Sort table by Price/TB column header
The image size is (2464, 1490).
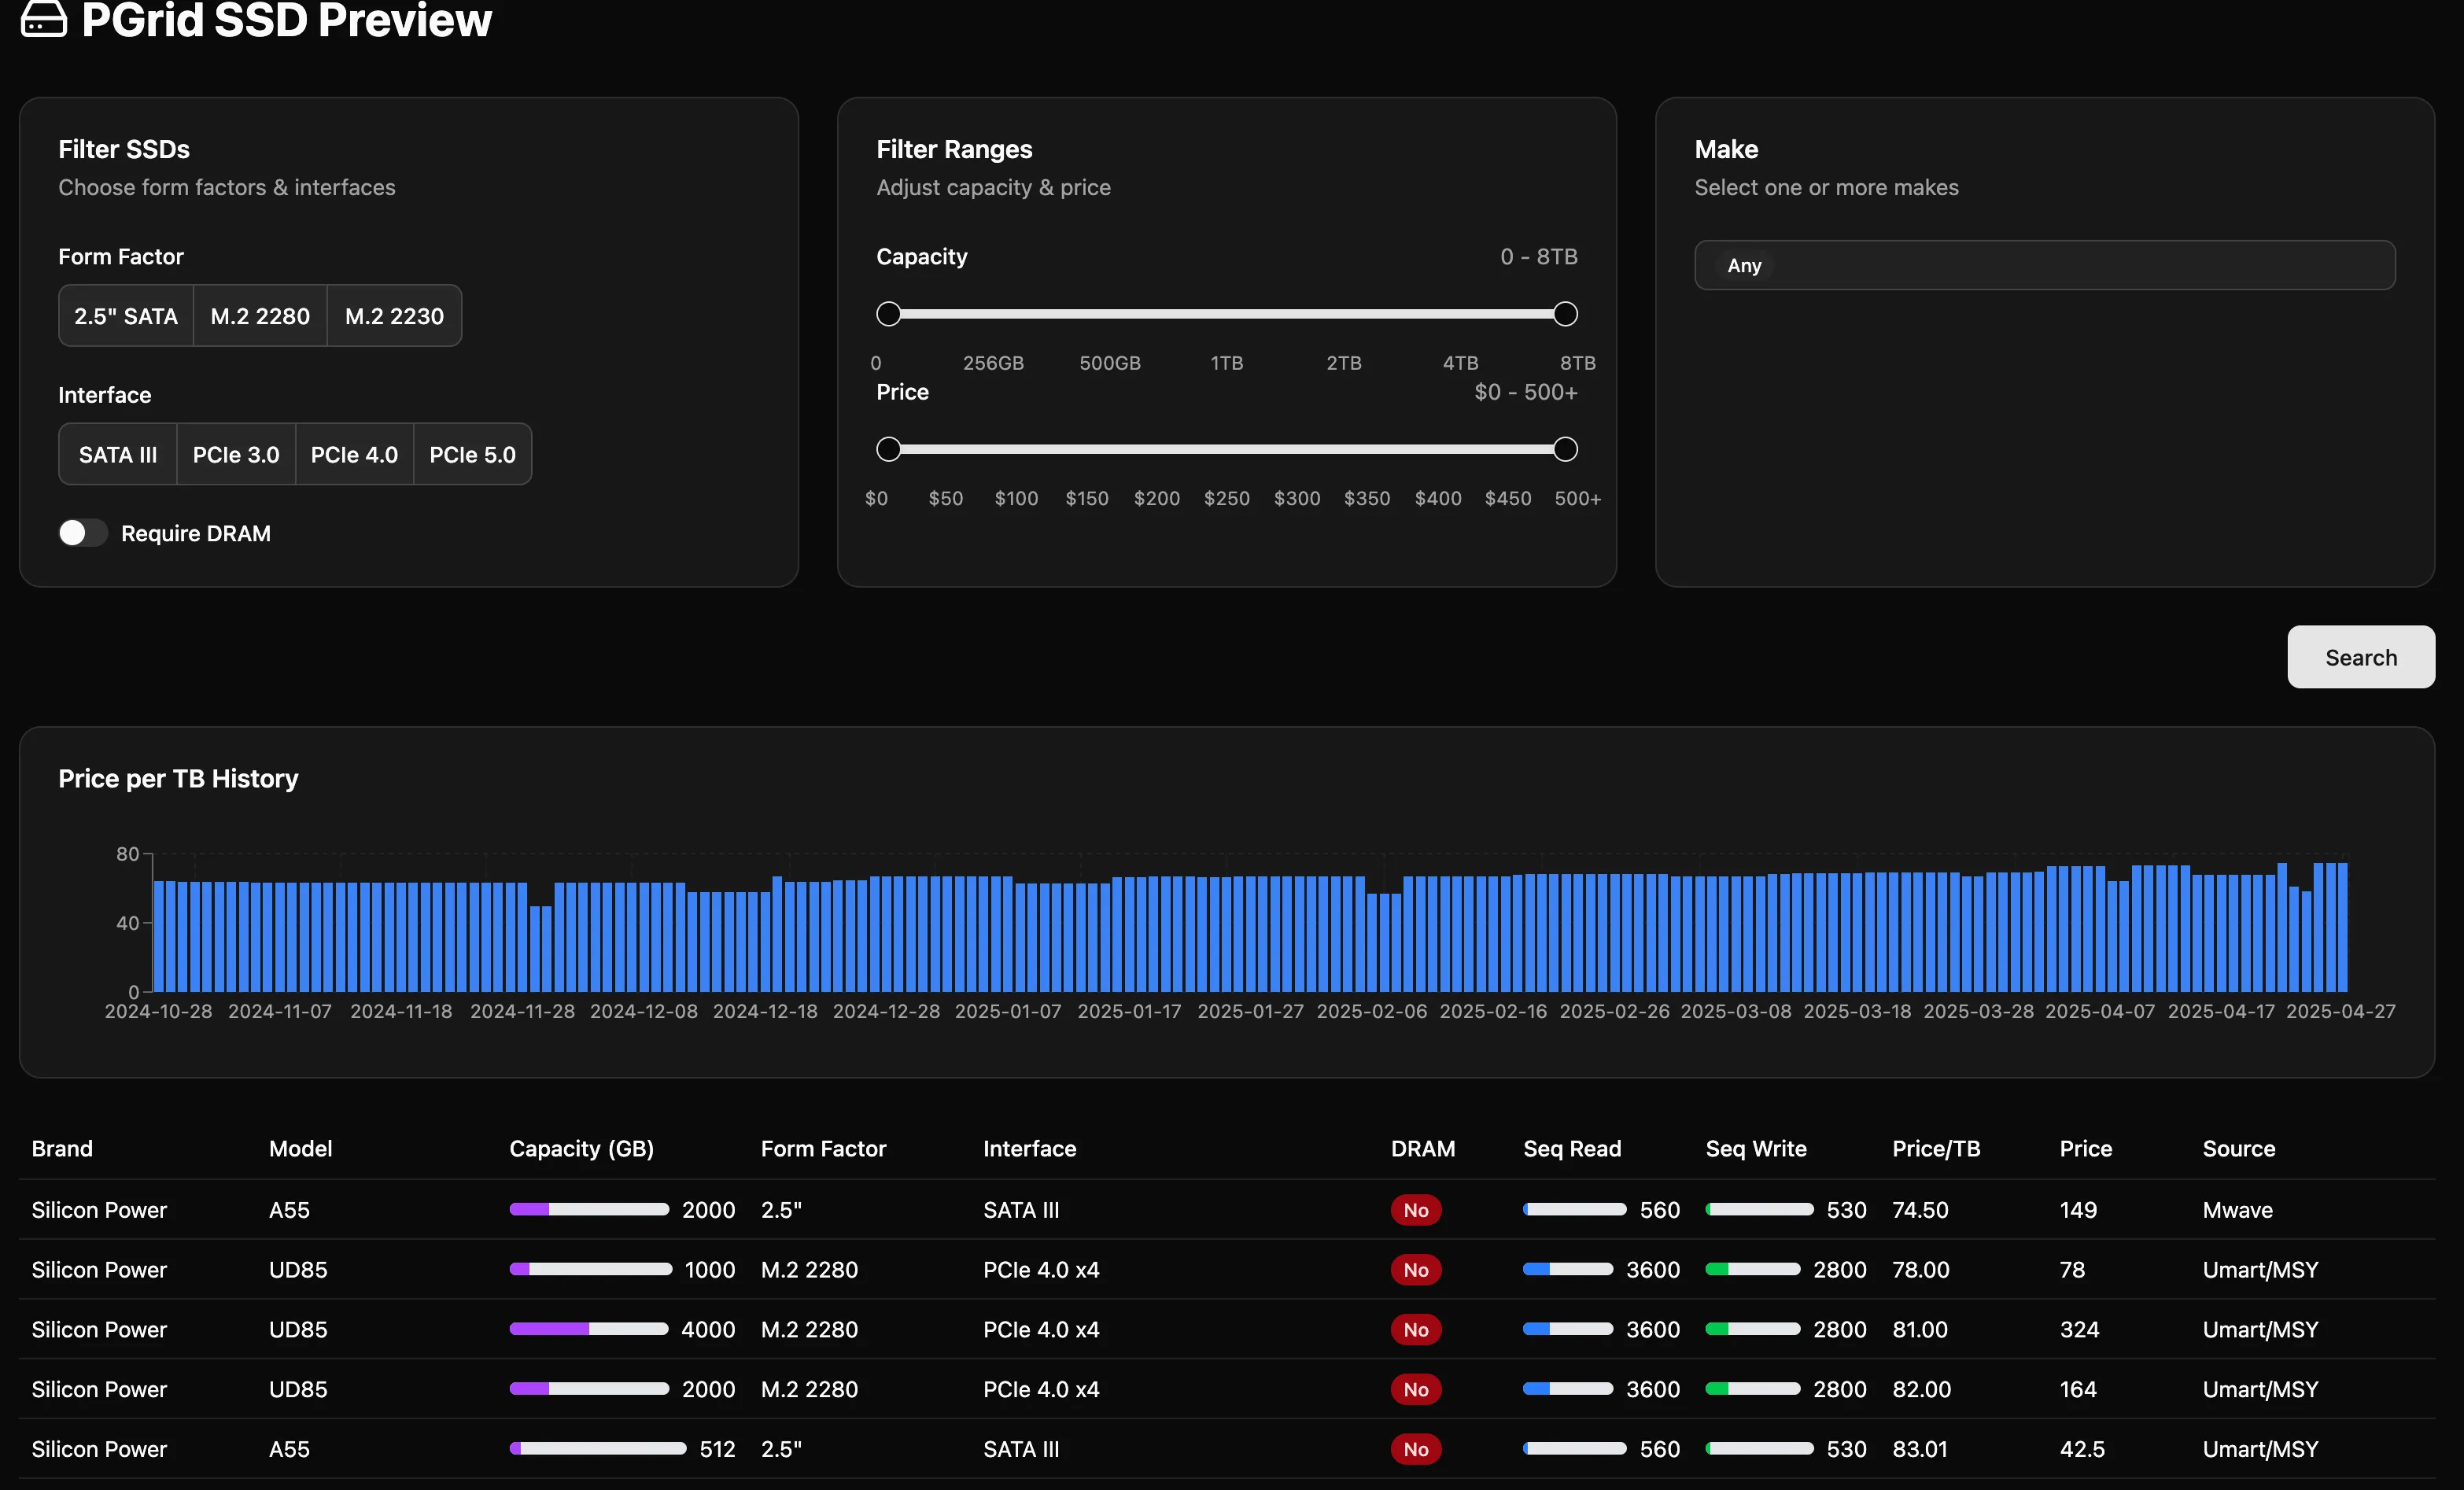tap(1935, 1148)
